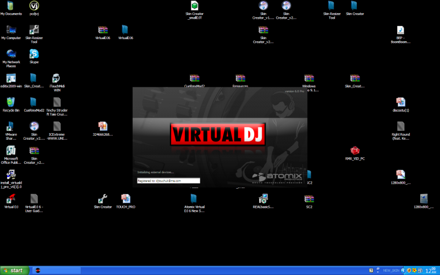440x275 pixels.
Task: Click the pcdjvj desktop icon
Action: coord(34,5)
